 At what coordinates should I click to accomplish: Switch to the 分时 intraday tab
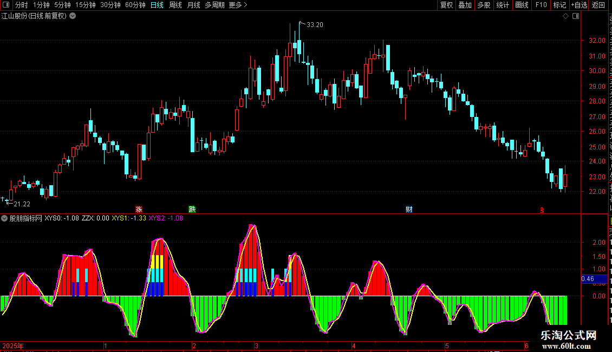click(x=22, y=5)
